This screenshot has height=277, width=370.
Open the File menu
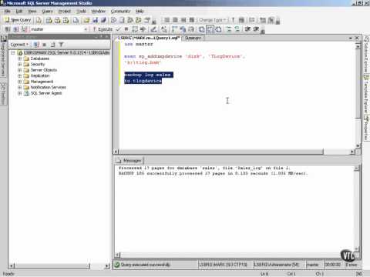(7, 12)
